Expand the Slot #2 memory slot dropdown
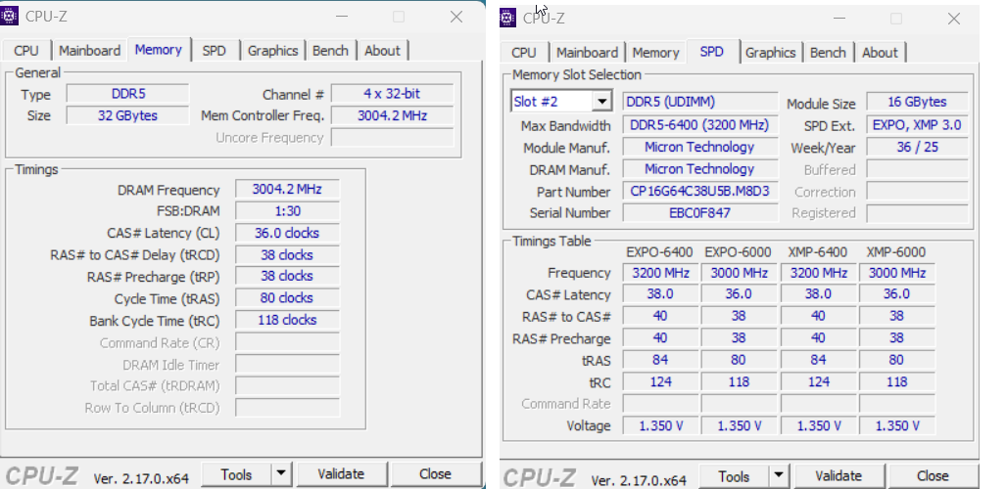Viewport: 1006px width, 489px height. [x=601, y=102]
